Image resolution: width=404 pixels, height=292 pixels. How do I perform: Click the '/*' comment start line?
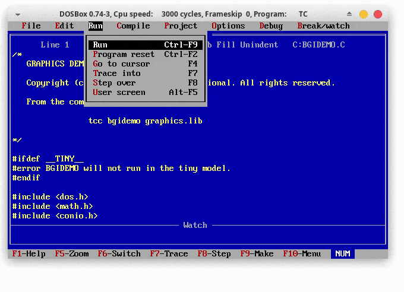(x=17, y=55)
